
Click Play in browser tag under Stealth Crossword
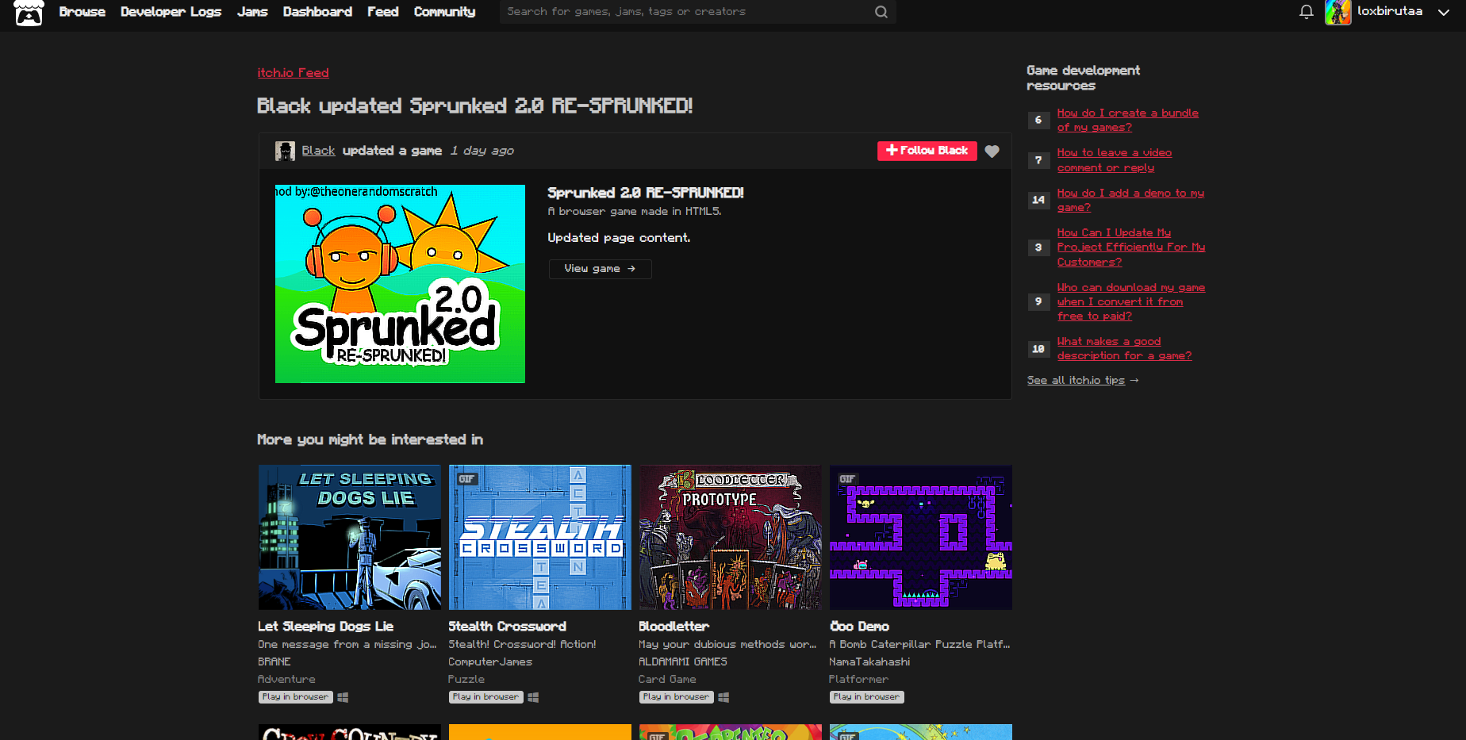[x=485, y=697]
